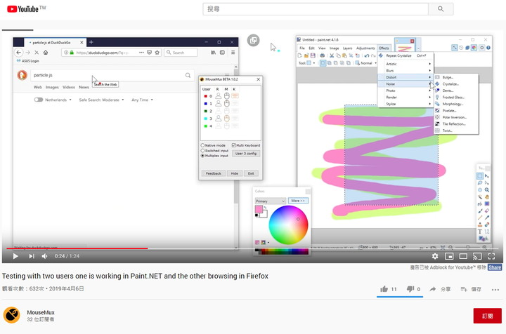Open the Netherlands region dropdown
Image resolution: width=506 pixels, height=334 pixels.
click(x=58, y=100)
